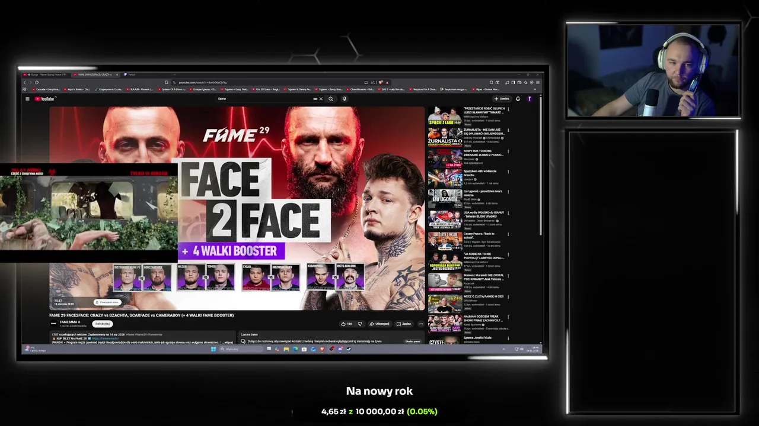The image size is (759, 426).
Task: Click the notify-me button on video player
Action: click(x=107, y=302)
